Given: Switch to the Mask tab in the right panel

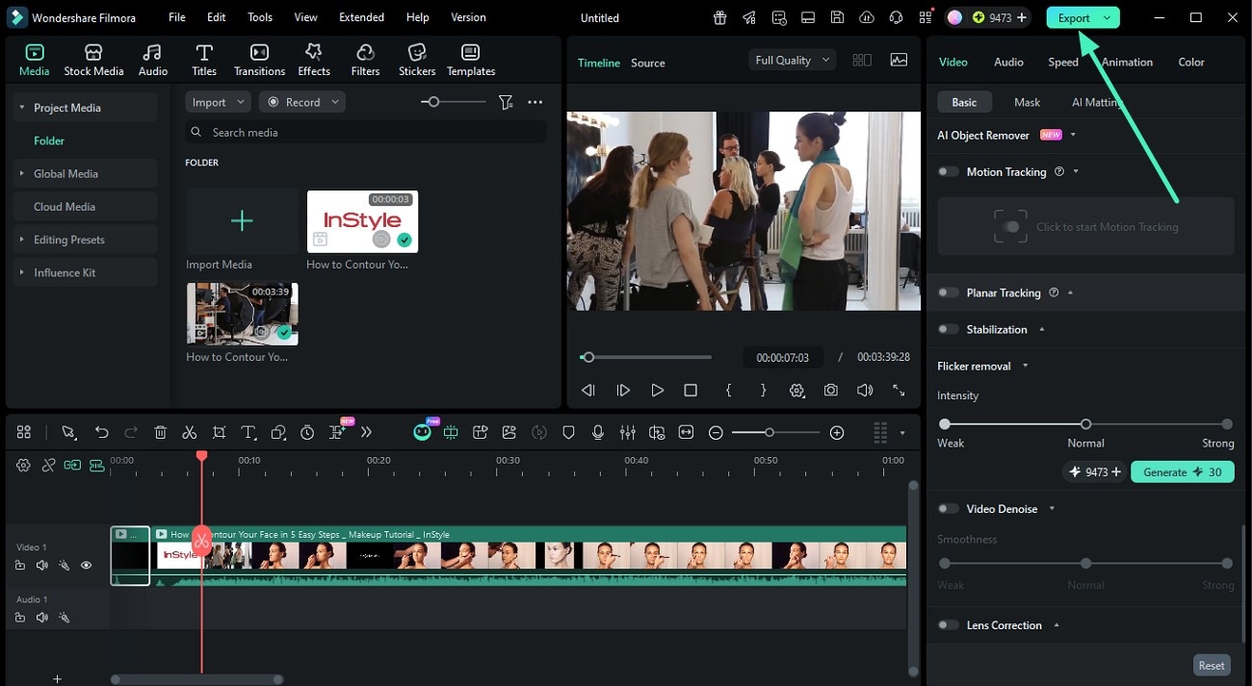Looking at the screenshot, I should tap(1027, 101).
